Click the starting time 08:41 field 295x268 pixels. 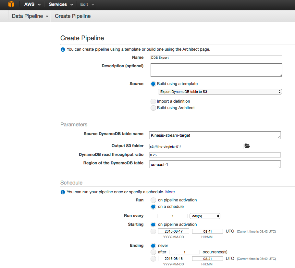207,231
